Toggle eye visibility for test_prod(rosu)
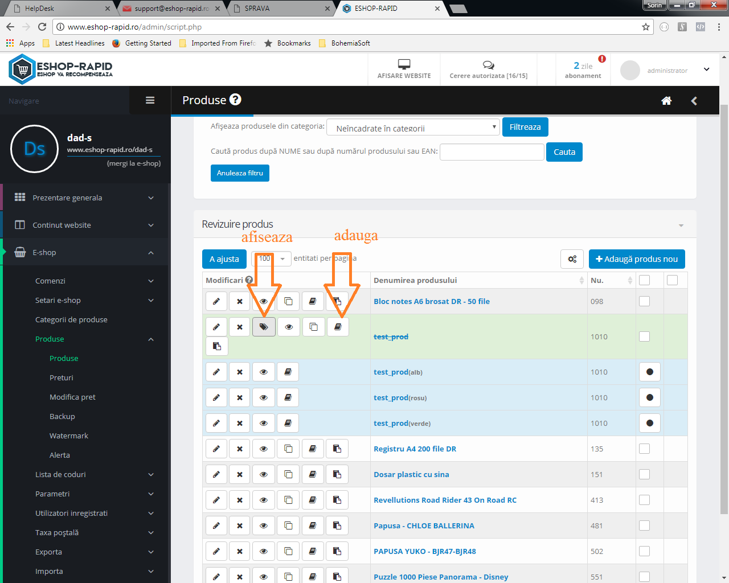The height and width of the screenshot is (583, 729). (x=264, y=397)
